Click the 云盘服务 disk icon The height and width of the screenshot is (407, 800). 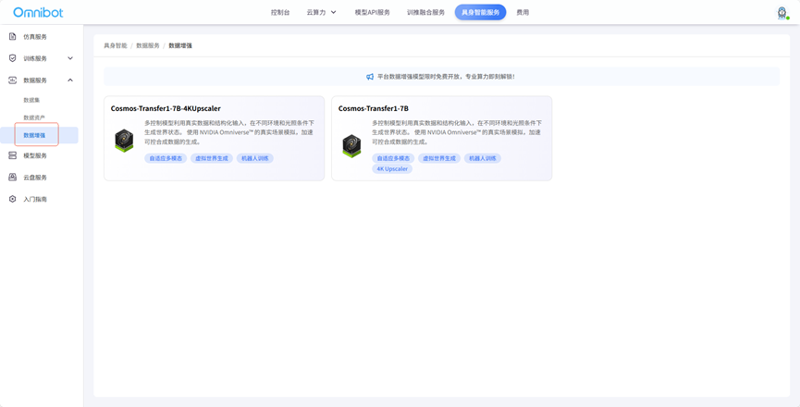(13, 177)
